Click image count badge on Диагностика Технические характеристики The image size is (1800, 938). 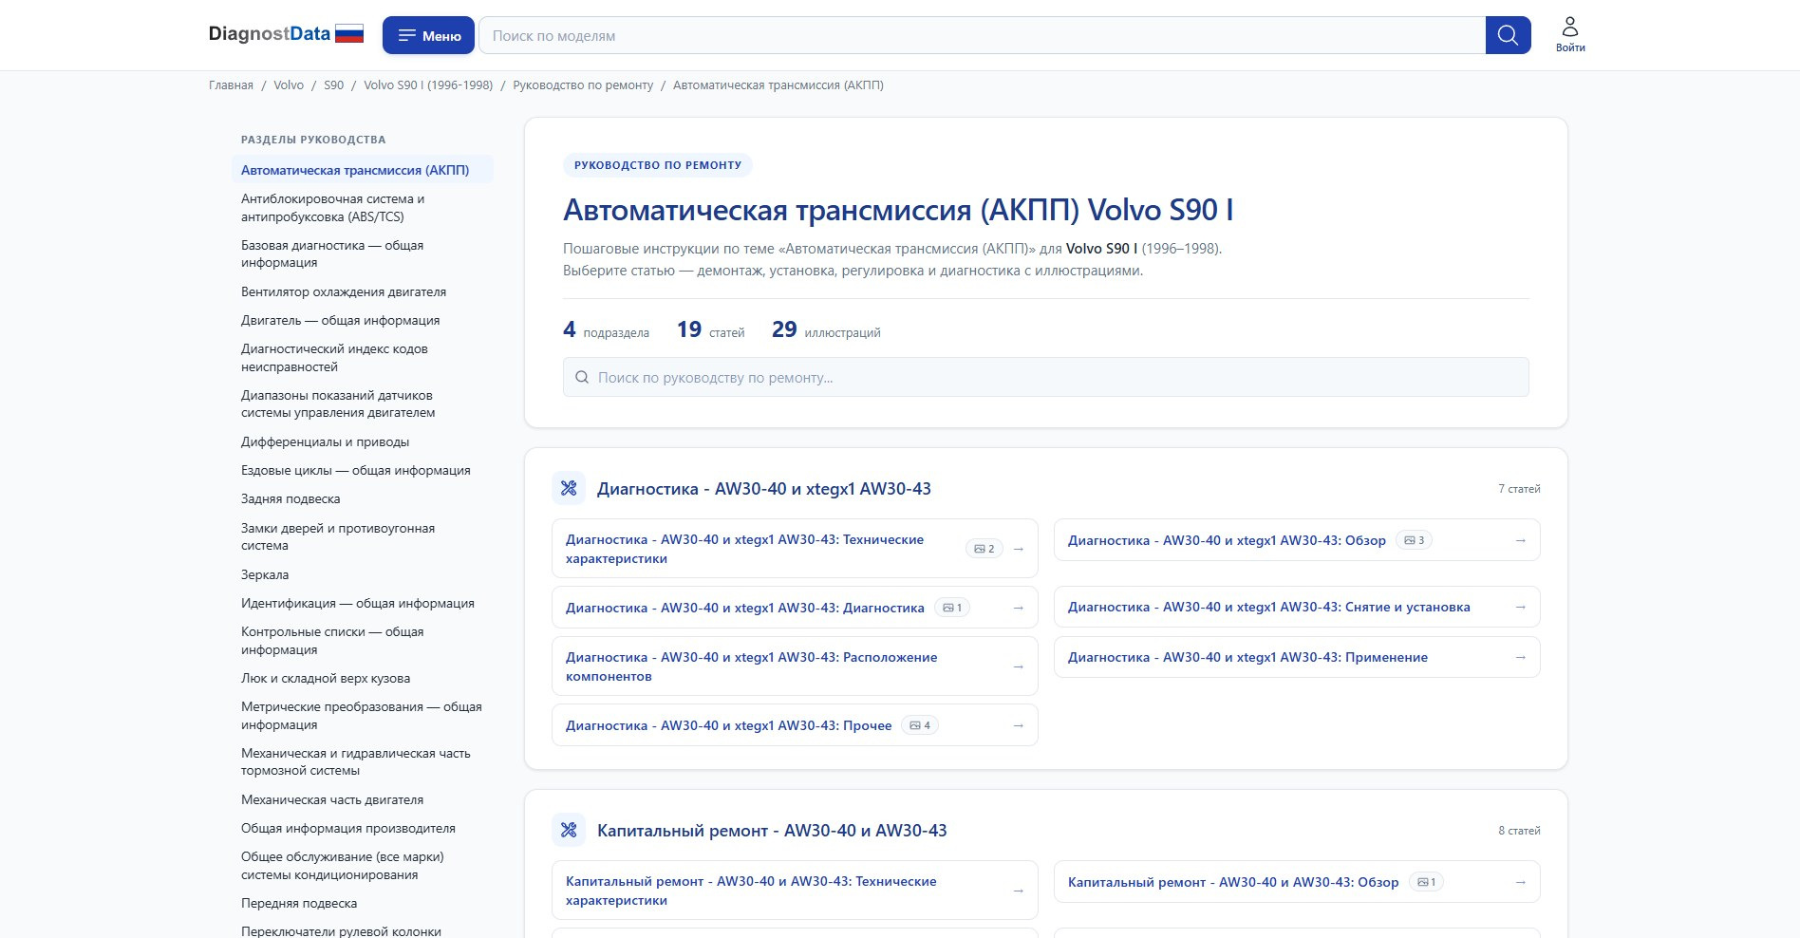[984, 549]
